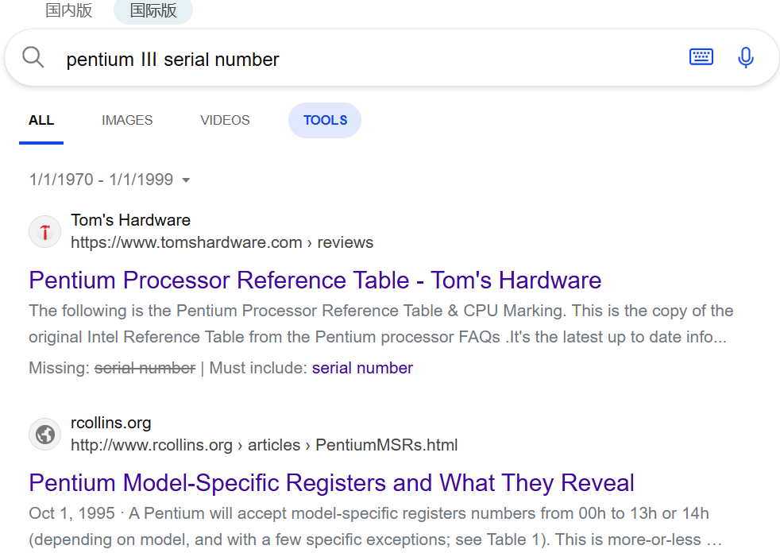Open the on-screen keyboard icon
This screenshot has height=553, width=780.
point(701,56)
